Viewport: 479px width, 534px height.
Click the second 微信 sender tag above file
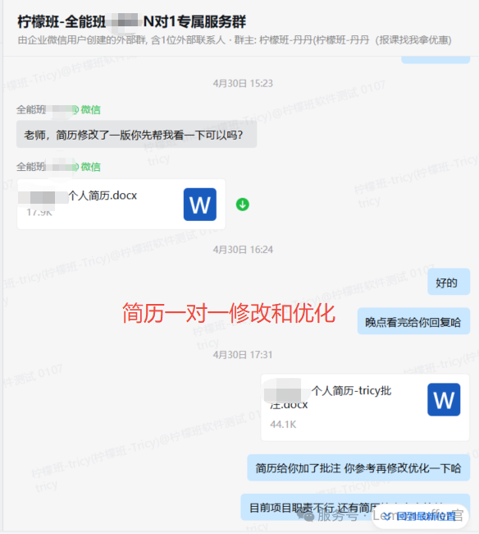tap(90, 167)
